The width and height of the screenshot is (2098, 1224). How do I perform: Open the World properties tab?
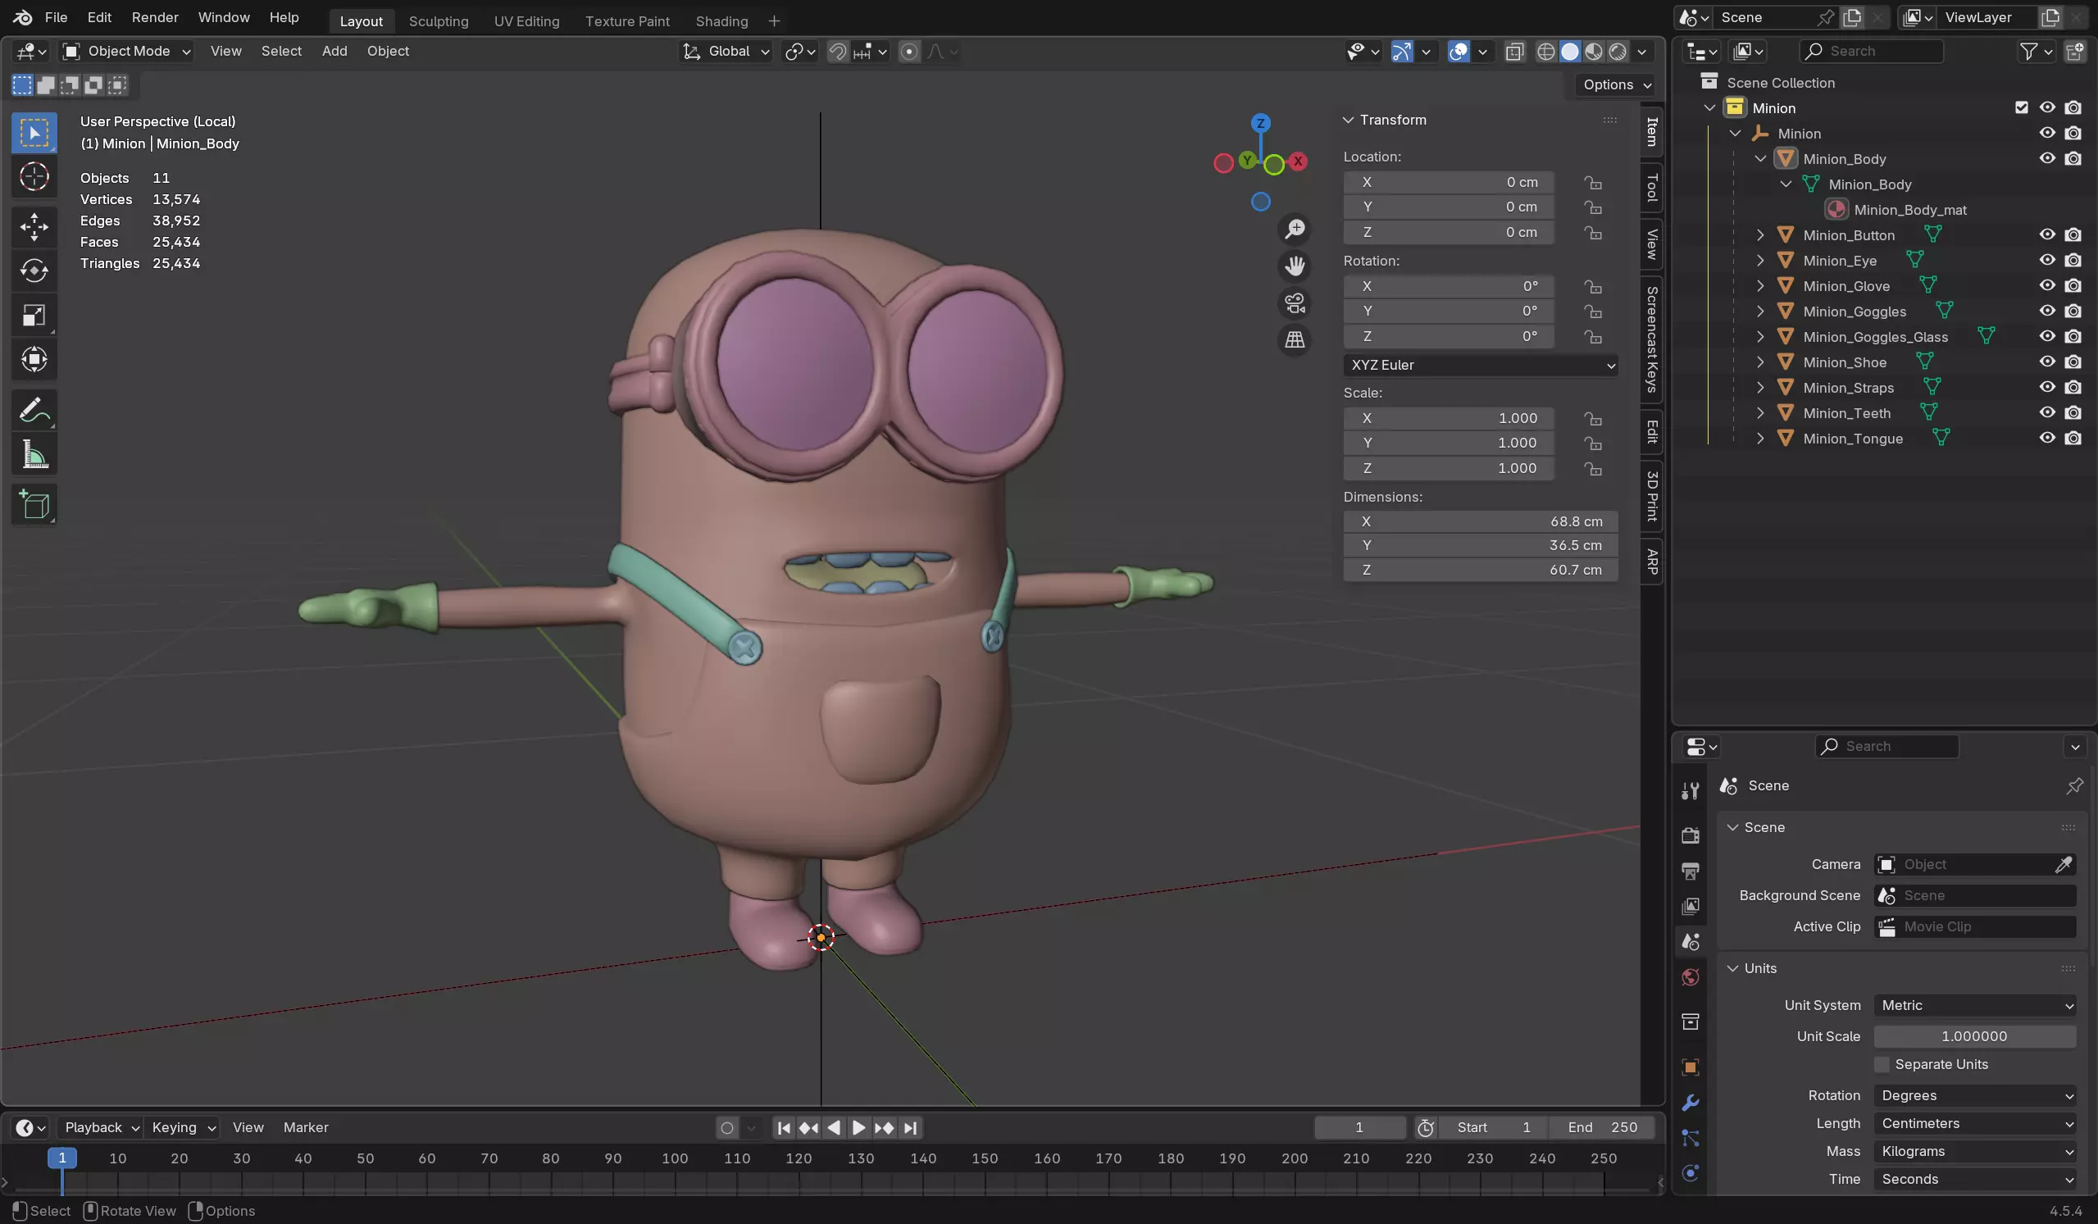click(x=1690, y=977)
